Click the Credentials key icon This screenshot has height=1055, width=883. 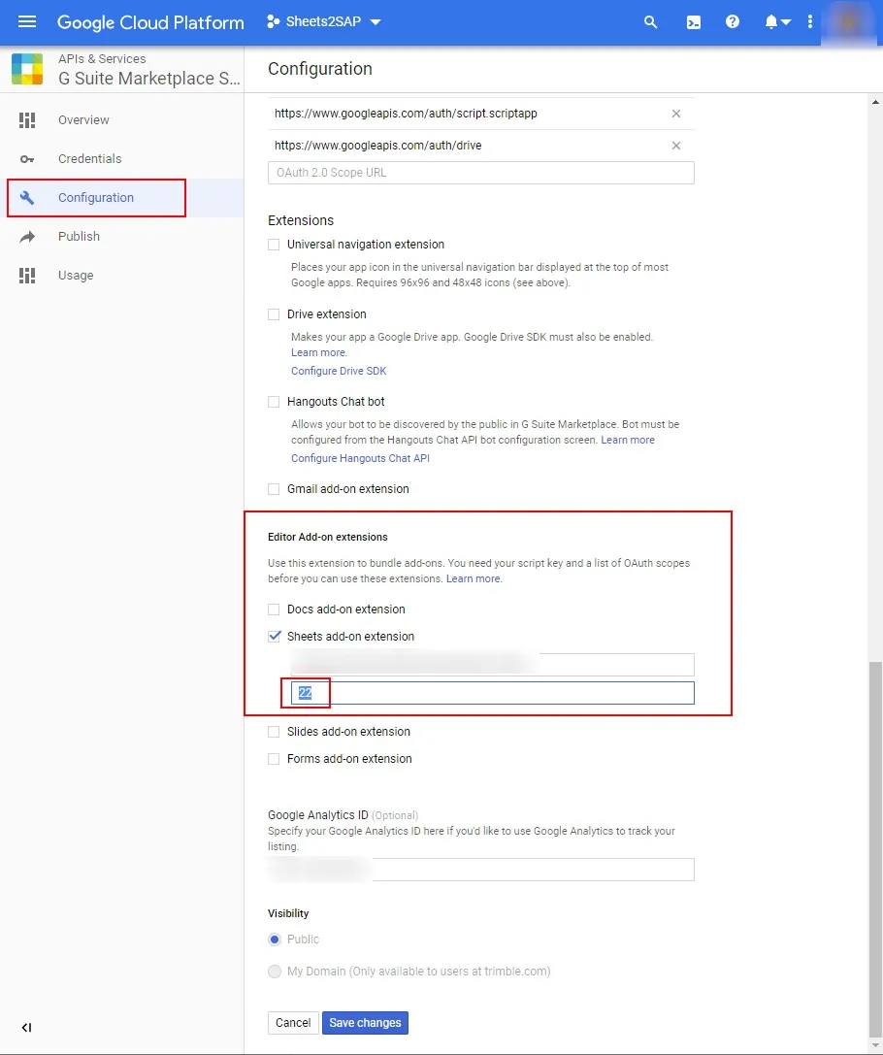(x=27, y=159)
